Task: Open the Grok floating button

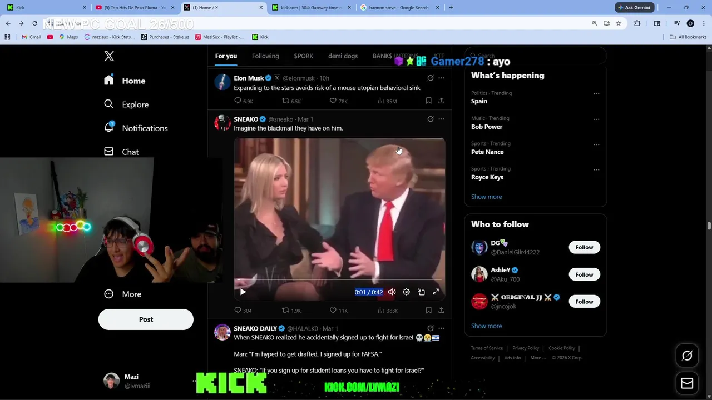Action: coord(687,356)
